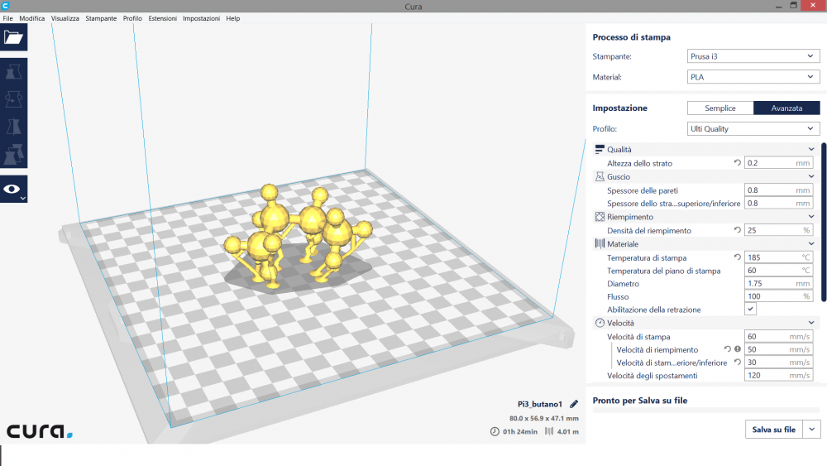
Task: Click the Salva su file button
Action: (x=773, y=430)
